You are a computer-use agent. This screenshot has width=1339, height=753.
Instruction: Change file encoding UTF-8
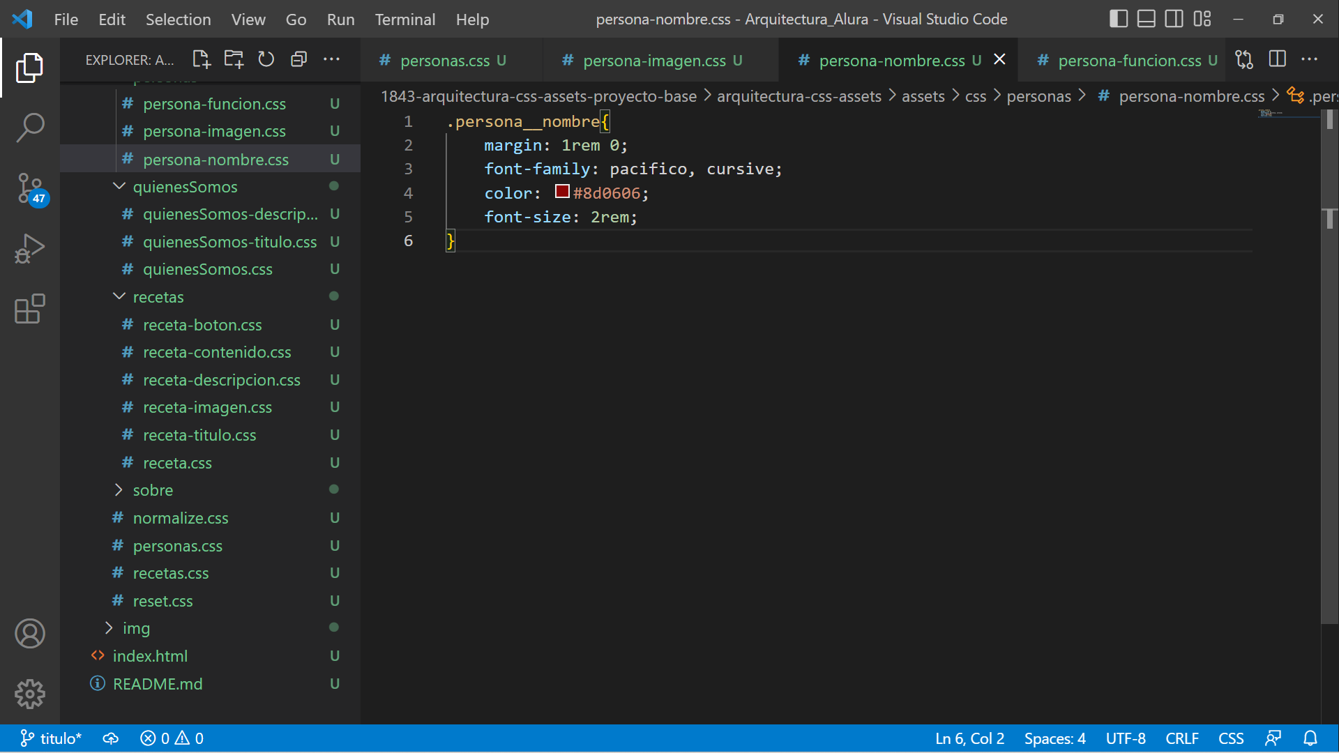pos(1126,738)
